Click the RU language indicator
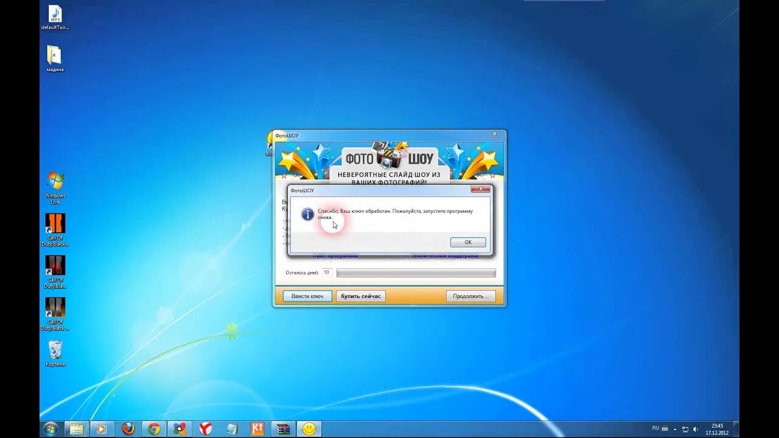This screenshot has width=779, height=438. coord(655,428)
